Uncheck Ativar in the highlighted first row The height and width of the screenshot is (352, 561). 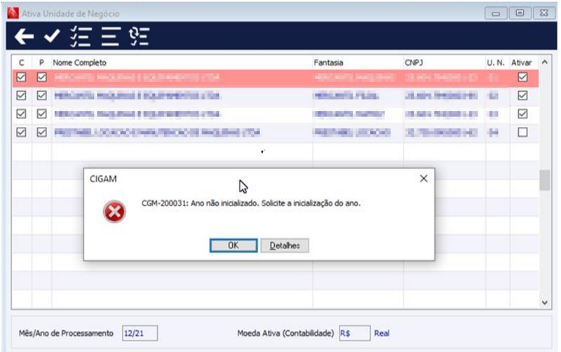click(x=522, y=77)
